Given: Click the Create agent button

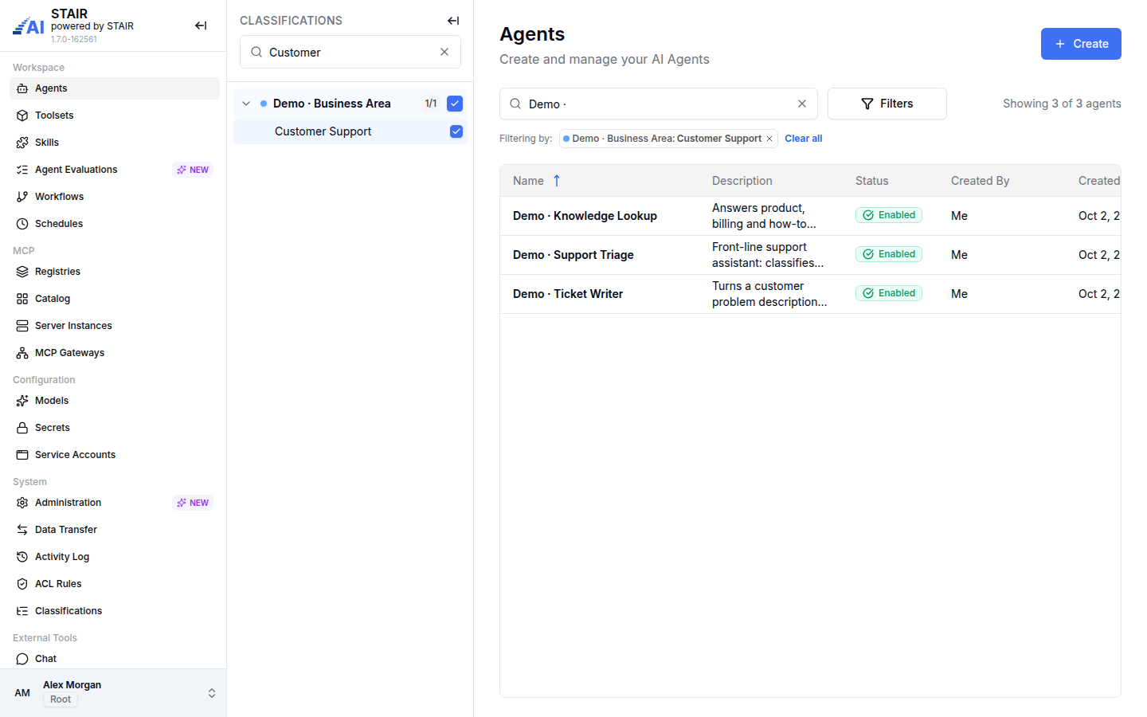Looking at the screenshot, I should [1081, 44].
